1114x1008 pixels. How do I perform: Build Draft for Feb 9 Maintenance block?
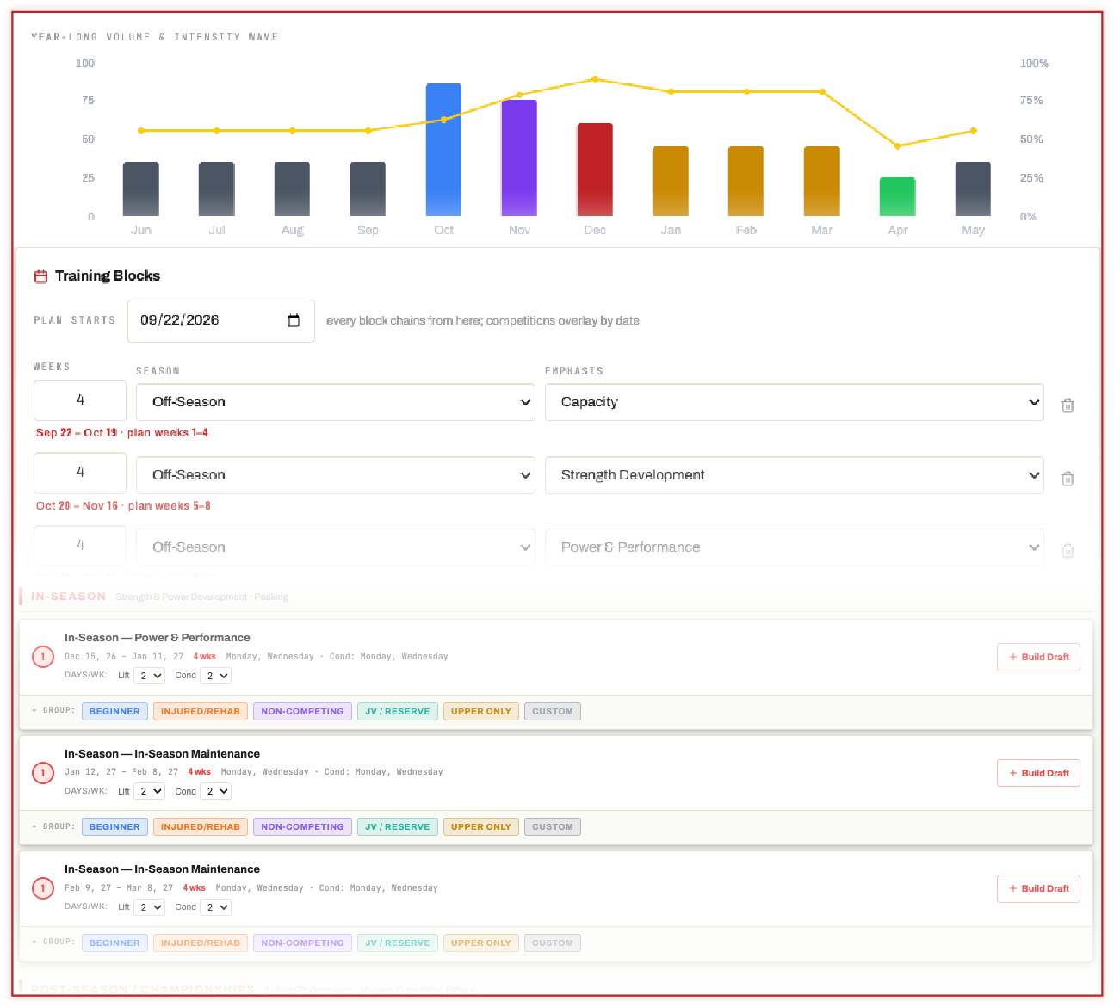1038,888
